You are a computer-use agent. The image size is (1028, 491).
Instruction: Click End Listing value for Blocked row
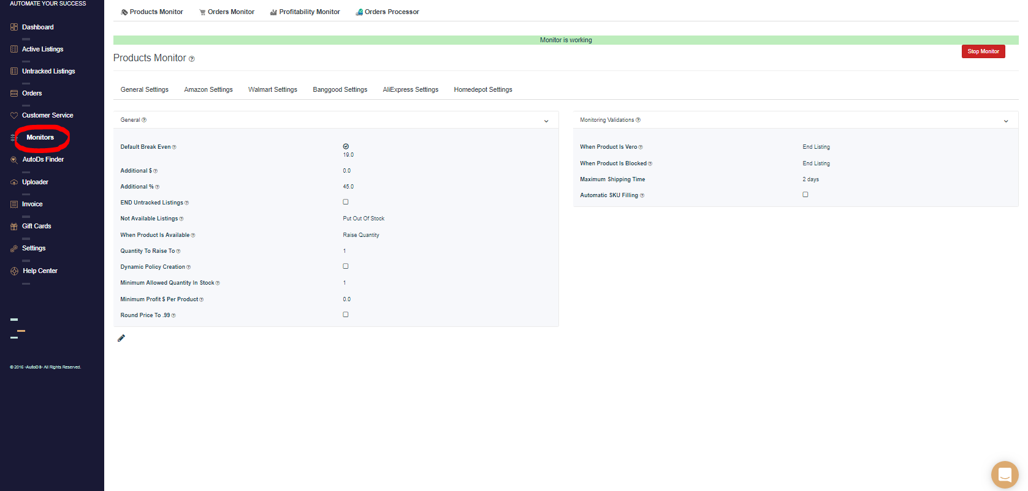[x=816, y=163]
